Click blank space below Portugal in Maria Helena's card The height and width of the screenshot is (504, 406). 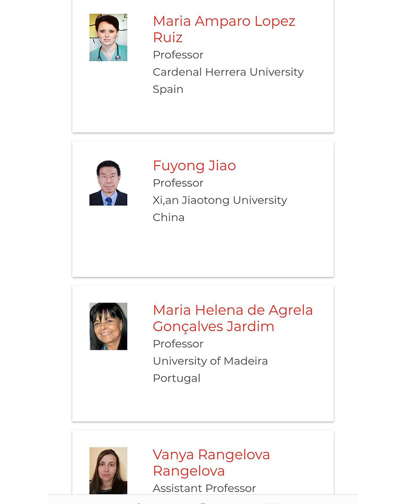203,404
